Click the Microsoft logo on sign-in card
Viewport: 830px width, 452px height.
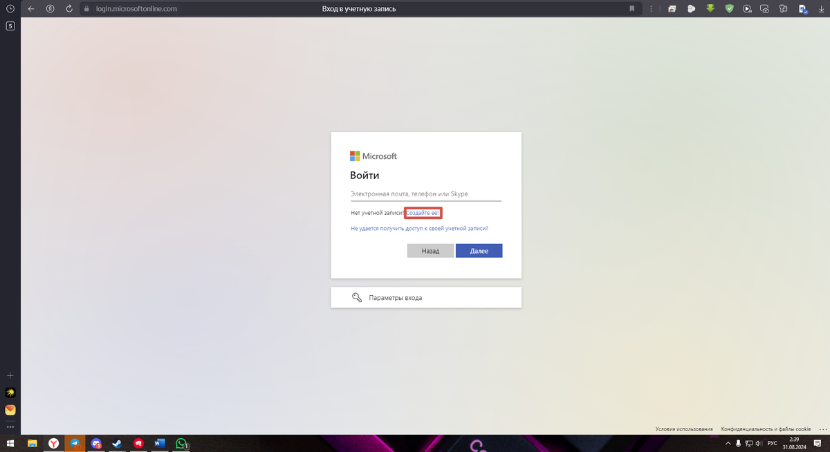tap(373, 156)
